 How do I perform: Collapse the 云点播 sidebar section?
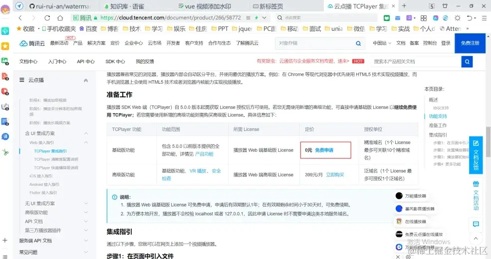(x=86, y=81)
